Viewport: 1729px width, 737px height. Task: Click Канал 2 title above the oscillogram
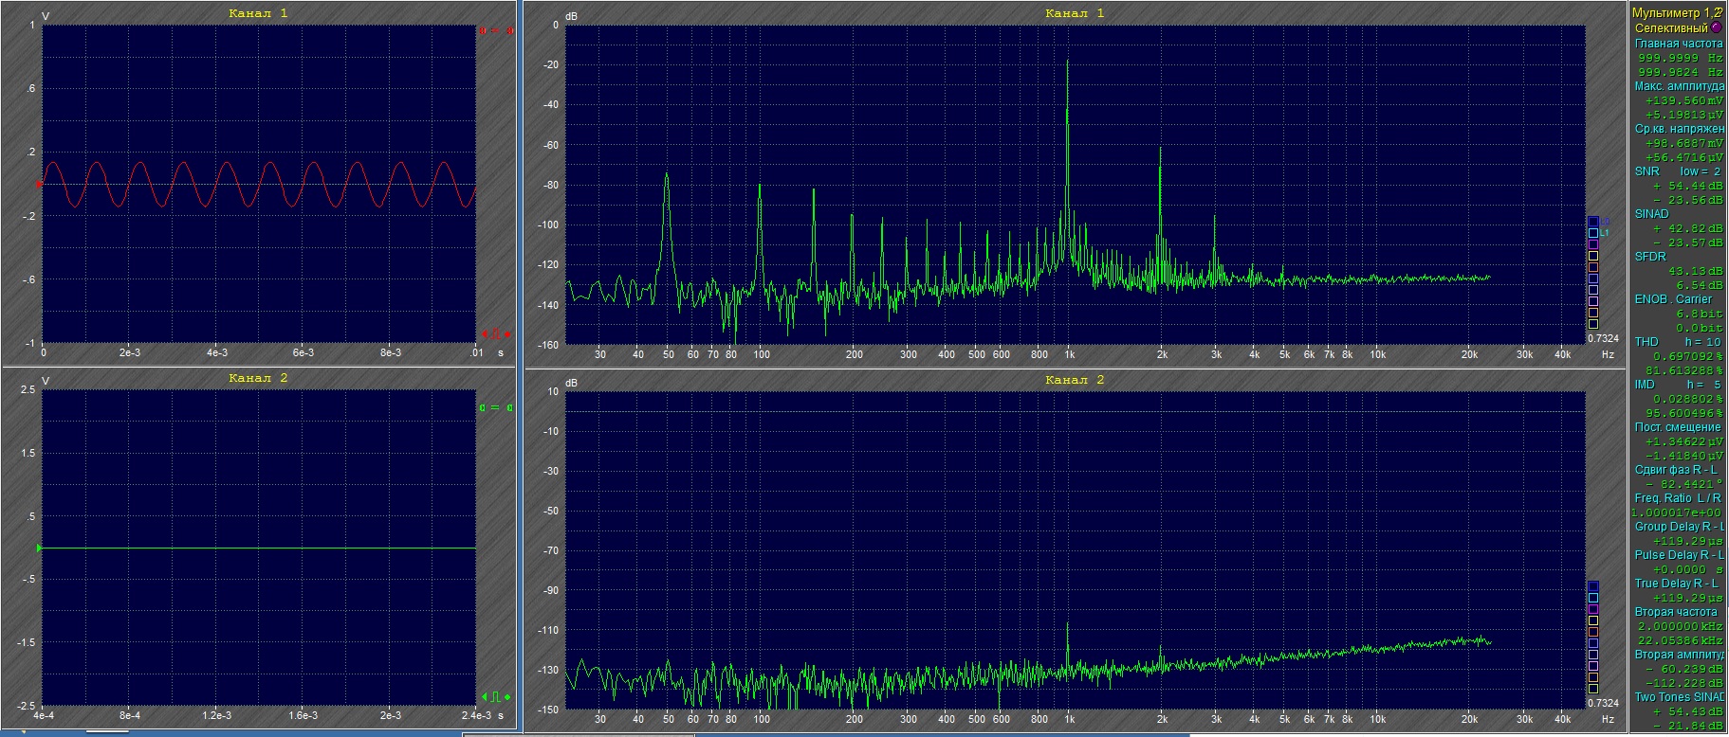point(258,378)
